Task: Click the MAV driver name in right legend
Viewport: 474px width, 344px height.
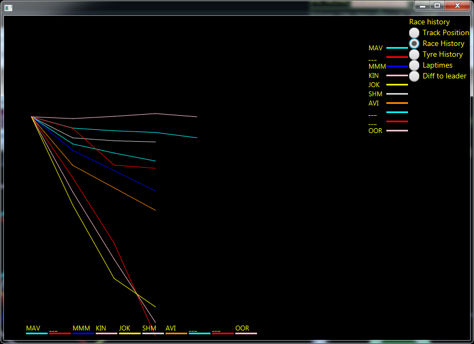Action: point(376,48)
